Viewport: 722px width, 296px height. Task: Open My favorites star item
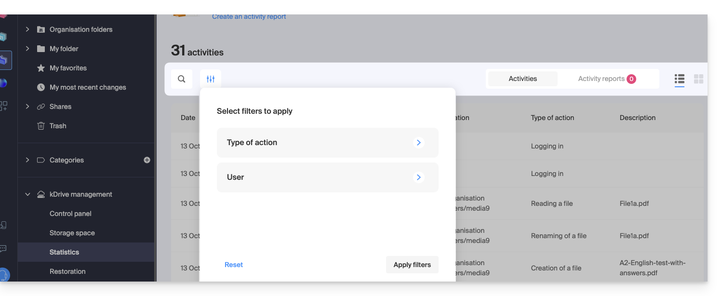pyautogui.click(x=68, y=68)
